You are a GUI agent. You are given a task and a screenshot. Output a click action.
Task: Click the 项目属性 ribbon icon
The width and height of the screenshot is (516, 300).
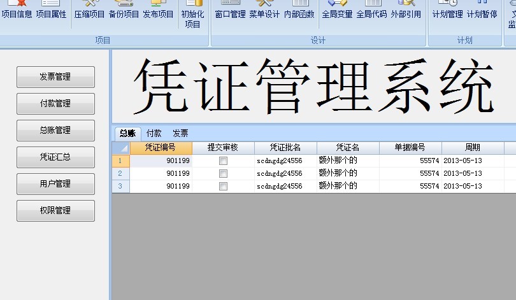click(51, 10)
